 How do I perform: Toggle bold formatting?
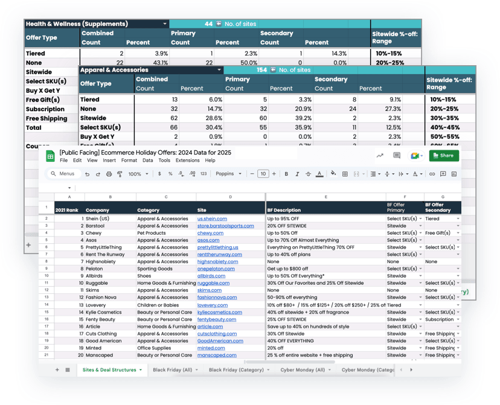pyautogui.click(x=286, y=174)
